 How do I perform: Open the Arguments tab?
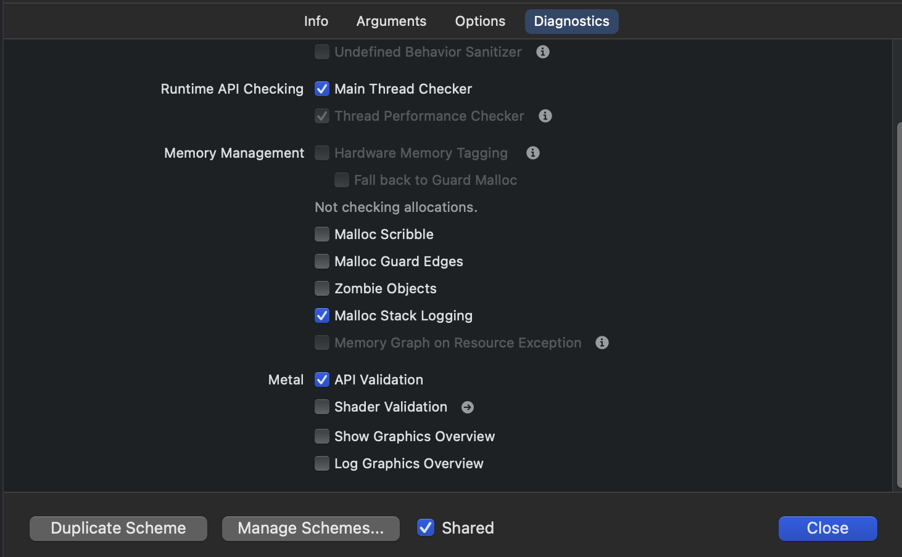(x=391, y=21)
